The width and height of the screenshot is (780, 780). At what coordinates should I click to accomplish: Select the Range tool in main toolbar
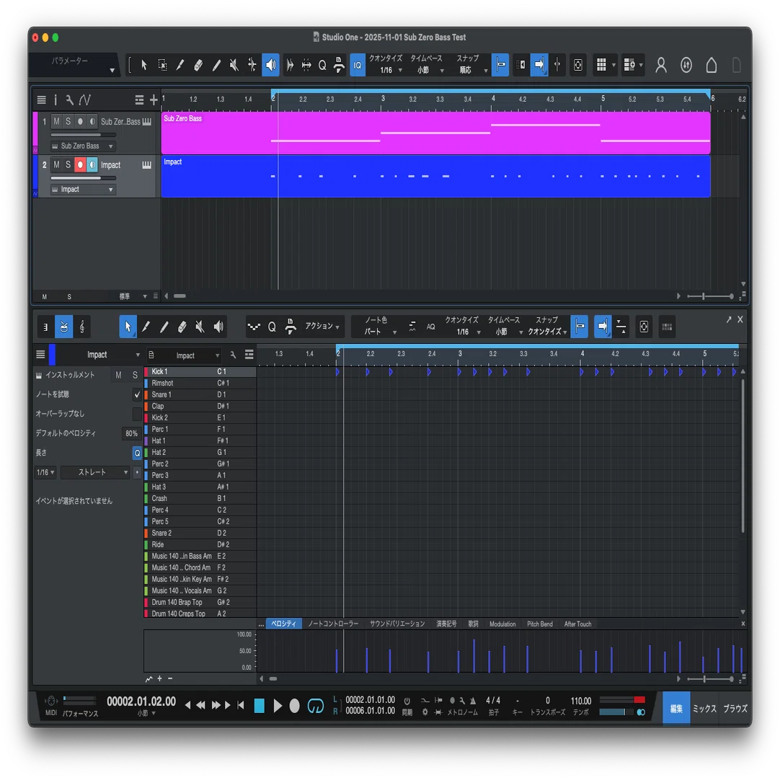click(162, 65)
